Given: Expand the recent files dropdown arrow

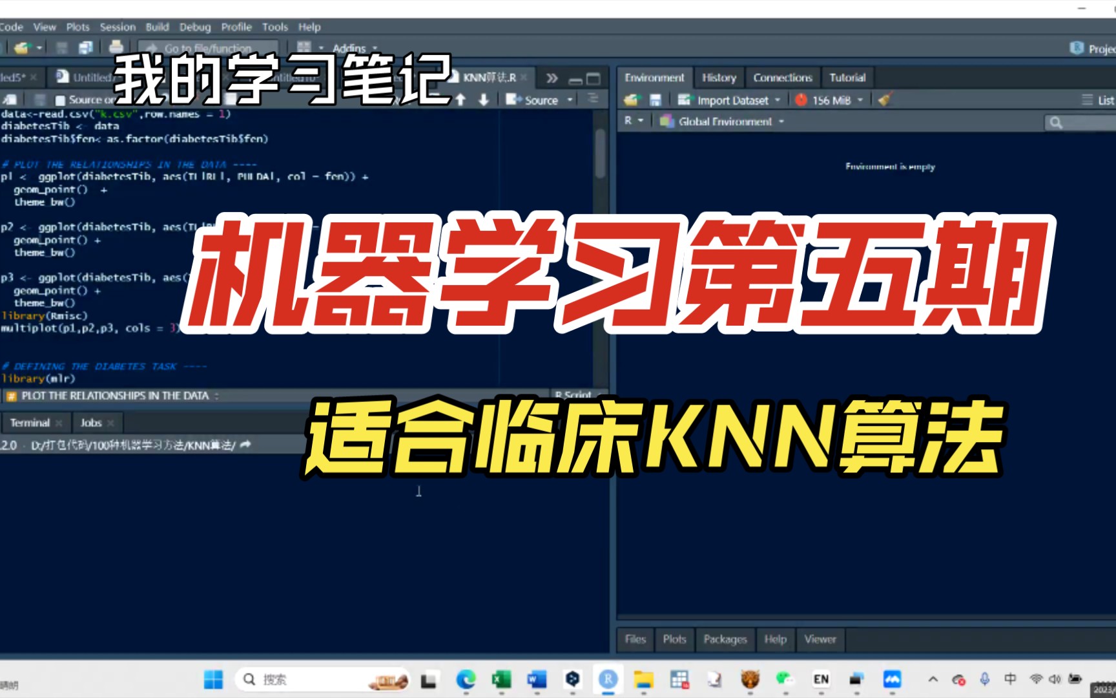Looking at the screenshot, I should (39, 48).
